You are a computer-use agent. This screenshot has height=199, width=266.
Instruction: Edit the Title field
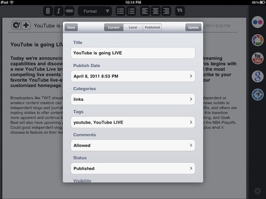pyautogui.click(x=133, y=53)
